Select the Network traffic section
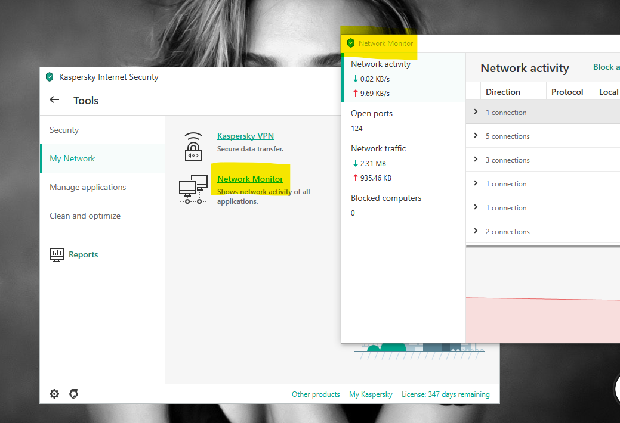This screenshot has height=423, width=620. click(403, 163)
